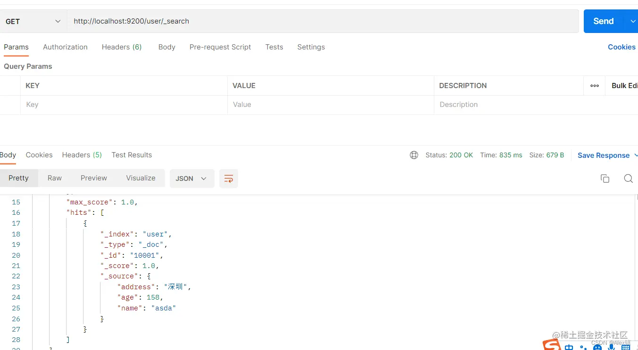638x350 pixels.
Task: Select the Pretty view
Action: click(x=19, y=178)
